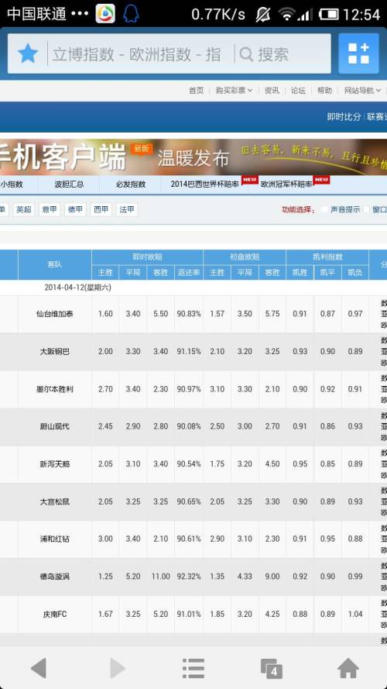Image resolution: width=387 pixels, height=689 pixels.
Task: Select the 德甲 league filter
Action: click(x=76, y=209)
